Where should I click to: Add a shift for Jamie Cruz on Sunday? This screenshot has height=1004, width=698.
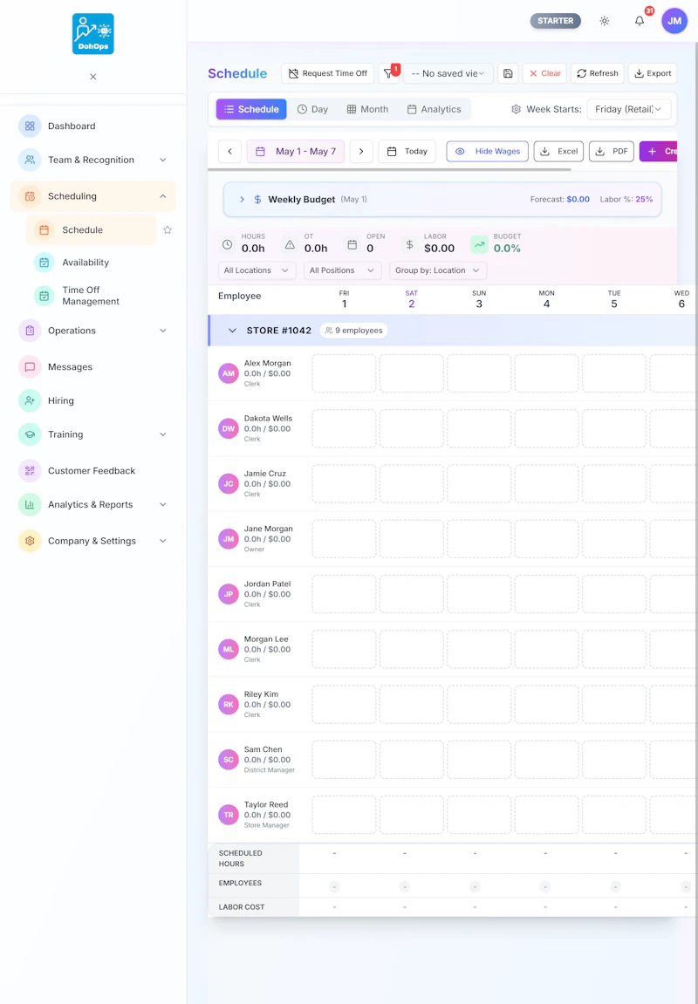(x=479, y=484)
